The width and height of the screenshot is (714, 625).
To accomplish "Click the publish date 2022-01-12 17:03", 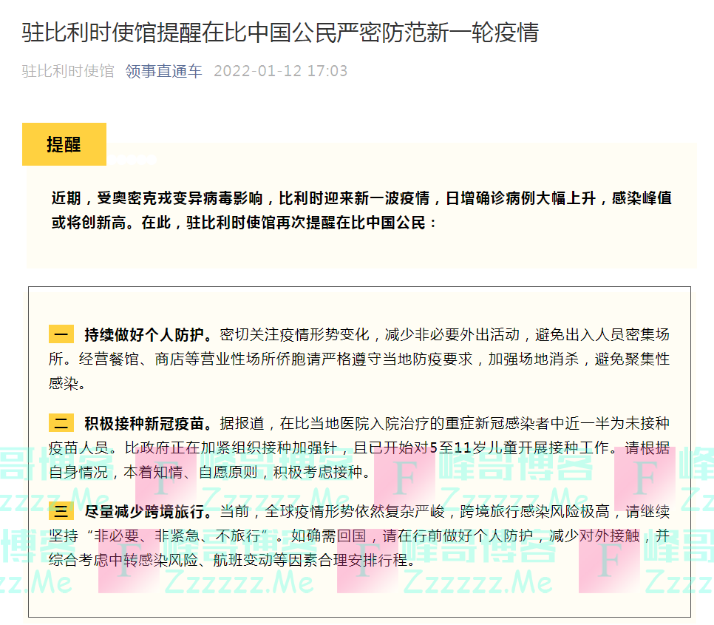I will [280, 71].
